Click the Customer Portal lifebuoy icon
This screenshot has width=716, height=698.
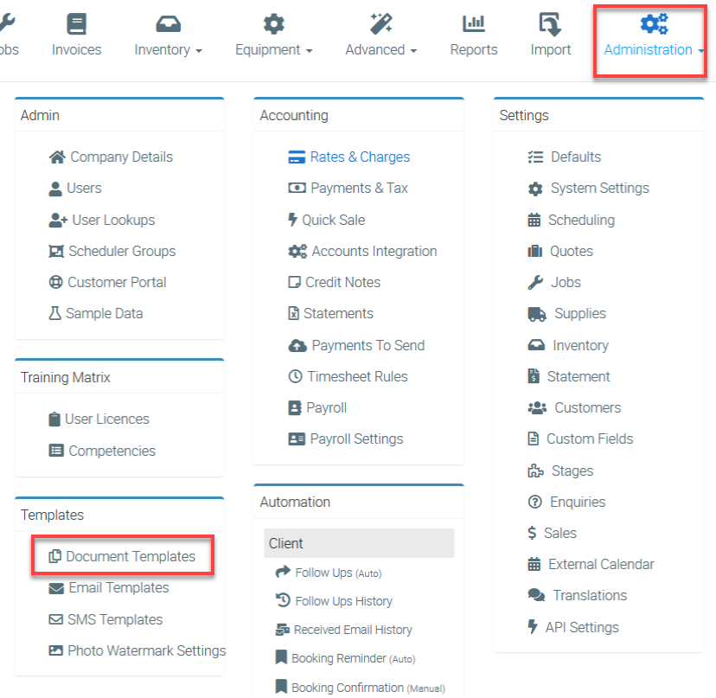tap(55, 283)
